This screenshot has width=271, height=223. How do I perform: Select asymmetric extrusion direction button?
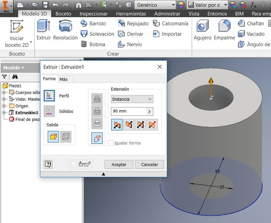pyautogui.click(x=152, y=125)
